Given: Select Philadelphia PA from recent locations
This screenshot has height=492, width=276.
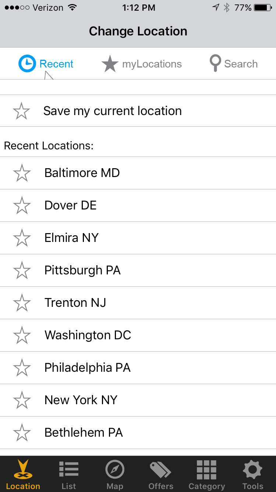Looking at the screenshot, I should pyautogui.click(x=88, y=368).
